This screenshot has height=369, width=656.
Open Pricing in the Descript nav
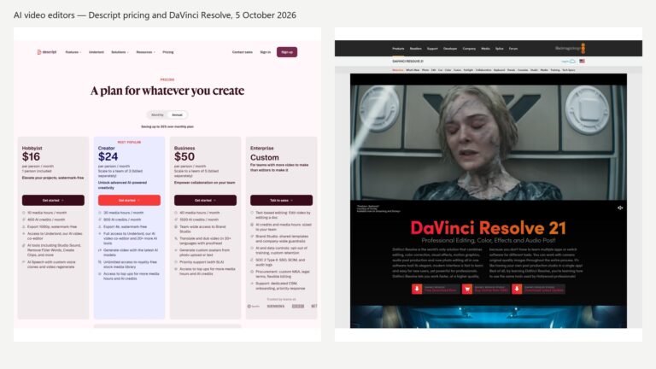coord(167,52)
